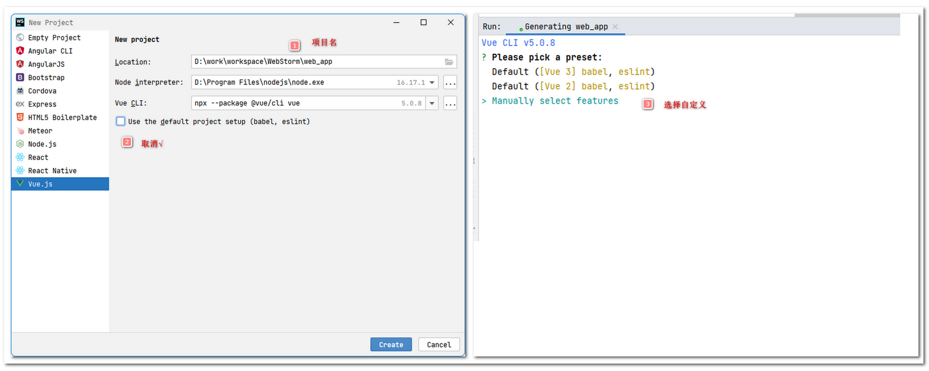Select Cordova list entry
This screenshot has width=929, height=371.
click(x=60, y=91)
